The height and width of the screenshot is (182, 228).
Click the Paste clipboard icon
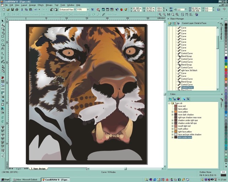(31, 10)
